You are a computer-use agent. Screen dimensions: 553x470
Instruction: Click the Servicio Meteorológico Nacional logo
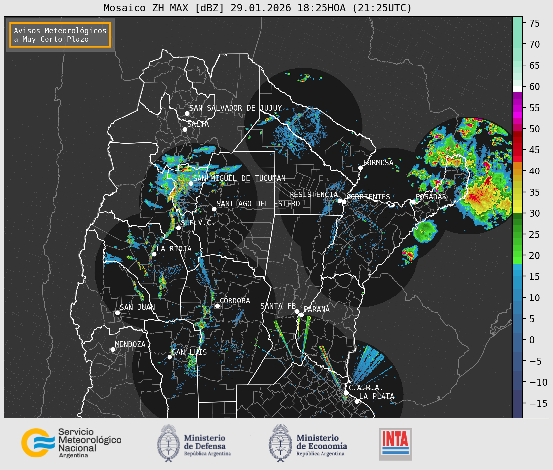(x=71, y=443)
